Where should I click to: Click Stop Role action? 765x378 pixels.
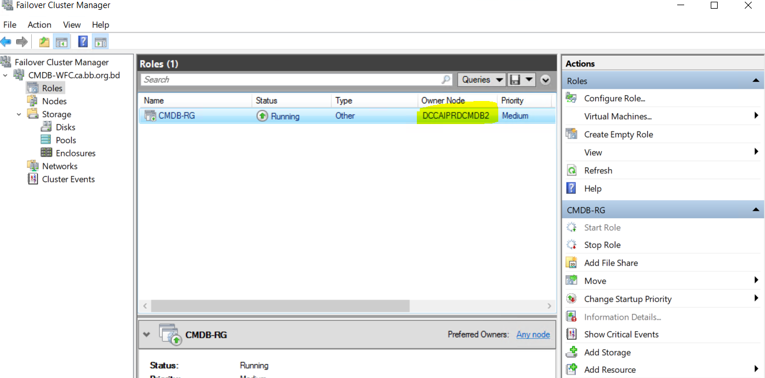(x=602, y=245)
